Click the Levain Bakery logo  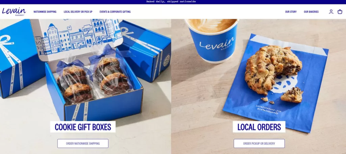tap(14, 12)
